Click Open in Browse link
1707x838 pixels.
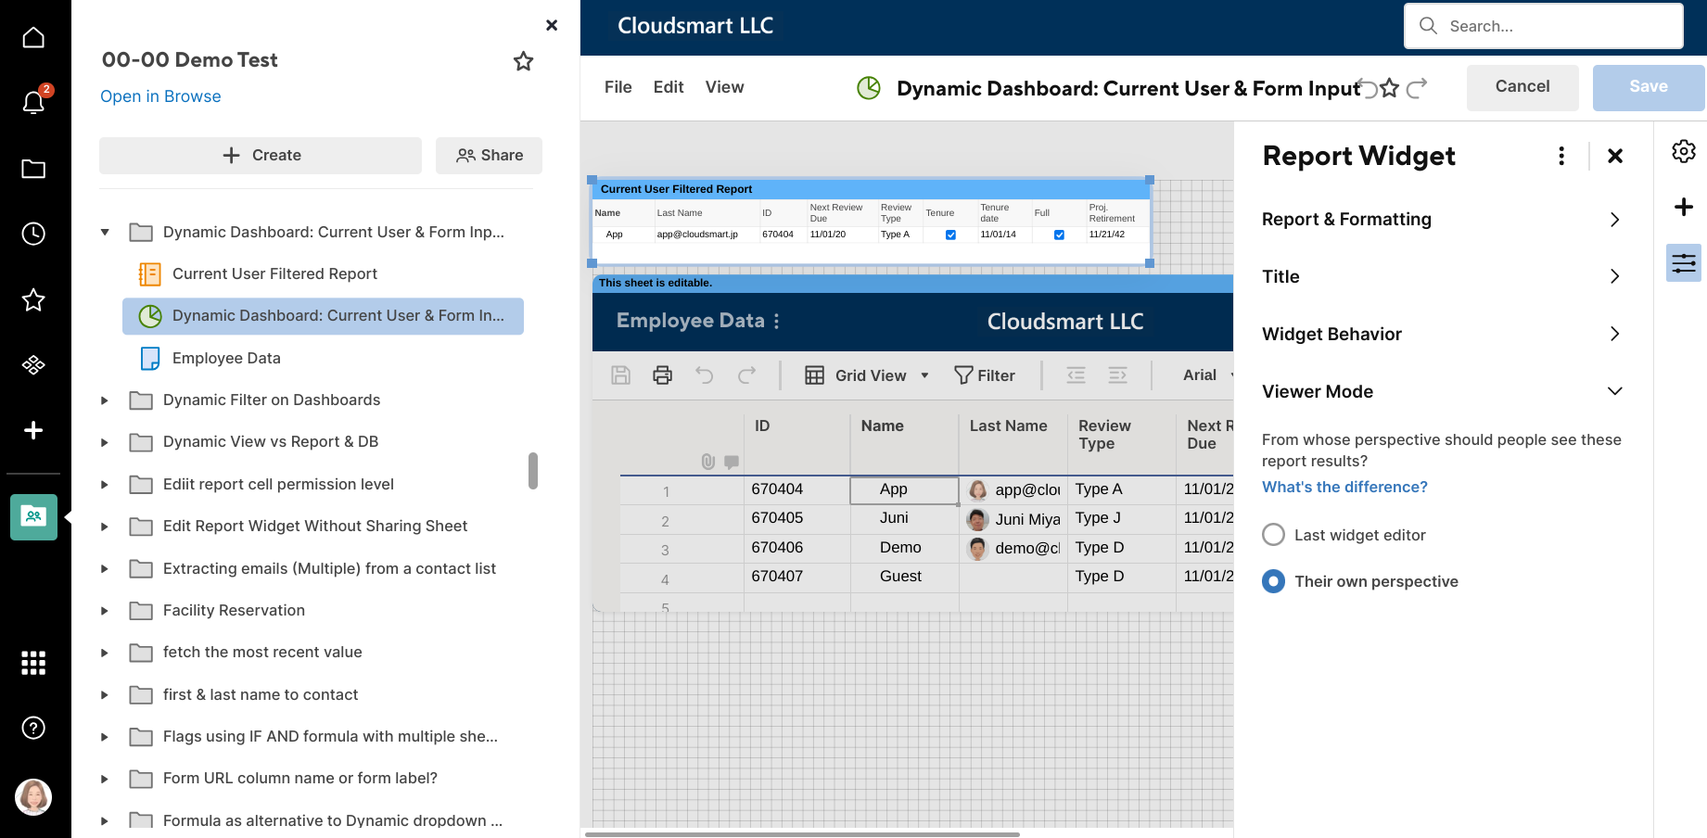160,96
